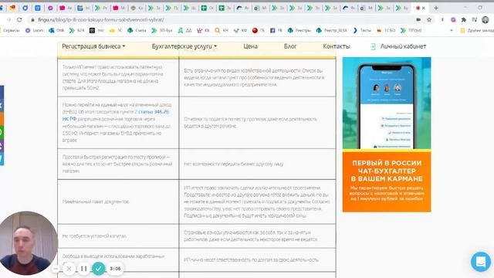Open the Тесты bookmark

pyautogui.click(x=362, y=31)
